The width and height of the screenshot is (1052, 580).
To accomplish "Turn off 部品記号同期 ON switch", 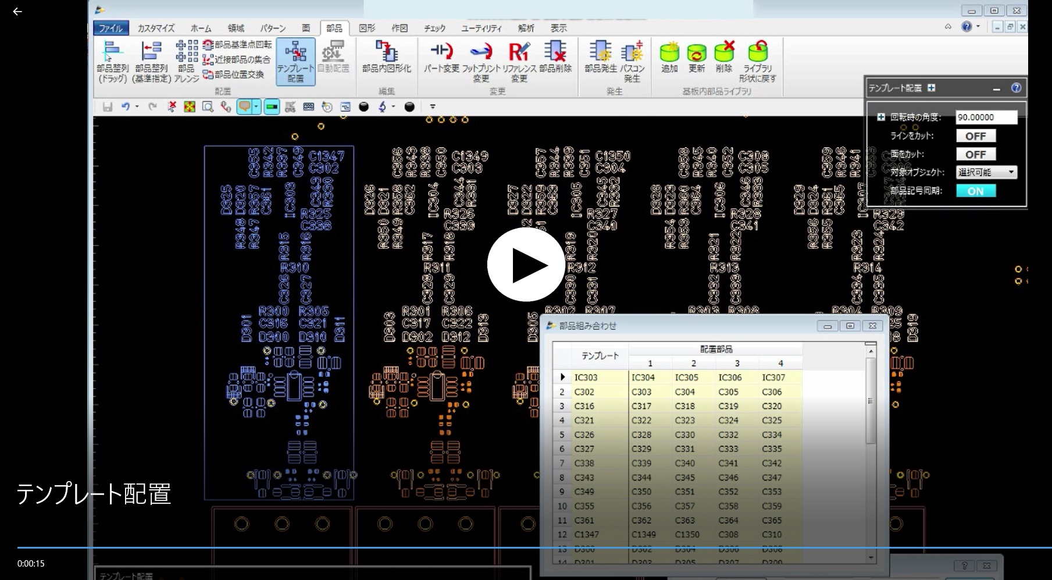I will click(x=975, y=191).
